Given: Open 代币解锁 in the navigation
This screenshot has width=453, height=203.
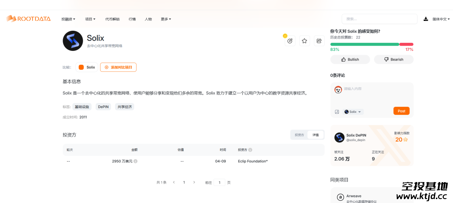Looking at the screenshot, I should click(x=112, y=19).
